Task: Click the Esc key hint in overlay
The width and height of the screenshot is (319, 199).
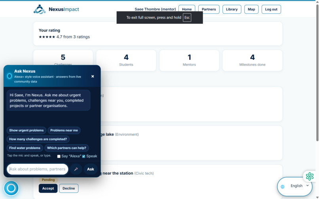Action: tap(187, 17)
